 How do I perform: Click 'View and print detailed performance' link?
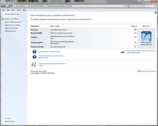(141, 52)
